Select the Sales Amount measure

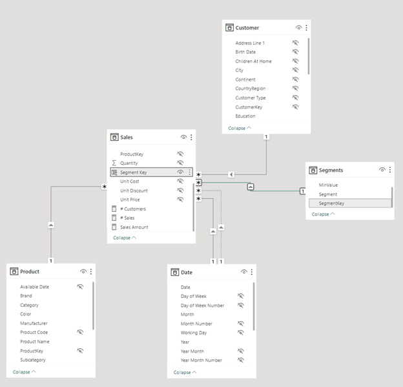134,227
